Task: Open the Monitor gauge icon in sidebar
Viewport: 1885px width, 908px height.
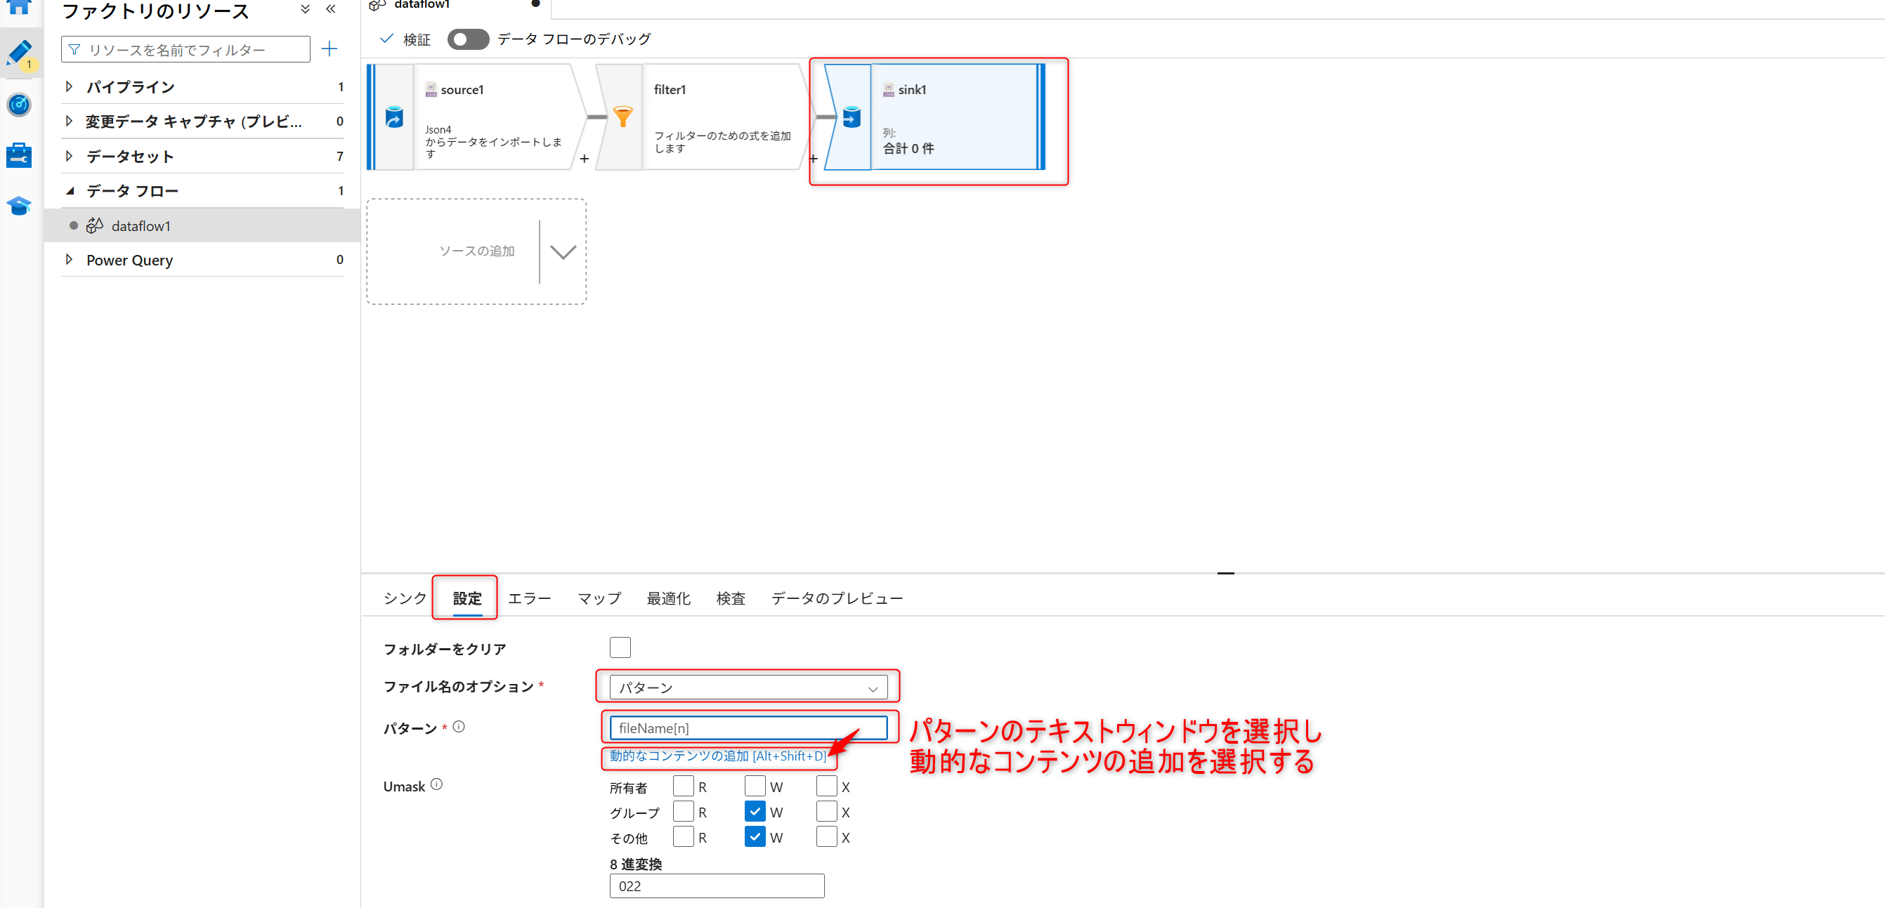Action: click(19, 105)
